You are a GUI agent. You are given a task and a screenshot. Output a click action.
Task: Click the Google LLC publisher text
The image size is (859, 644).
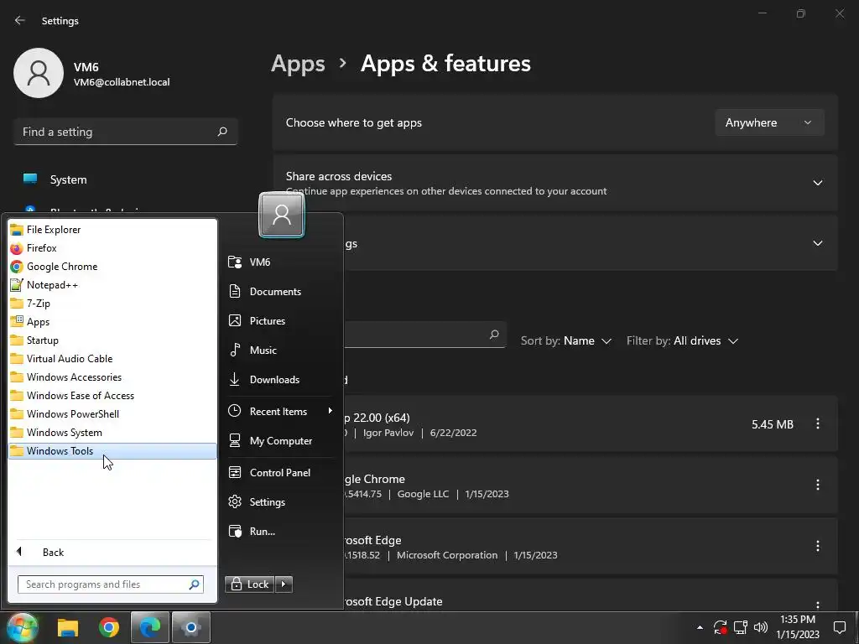point(423,494)
